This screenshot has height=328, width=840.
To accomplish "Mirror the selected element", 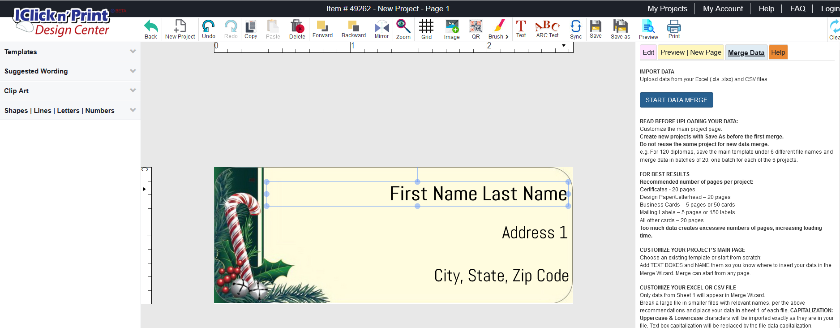I will (381, 30).
